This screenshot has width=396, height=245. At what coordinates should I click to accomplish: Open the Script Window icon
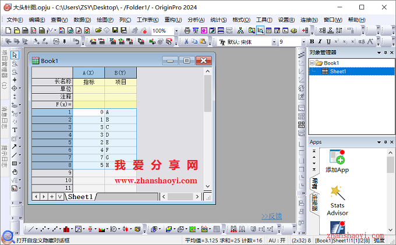(x=285, y=31)
